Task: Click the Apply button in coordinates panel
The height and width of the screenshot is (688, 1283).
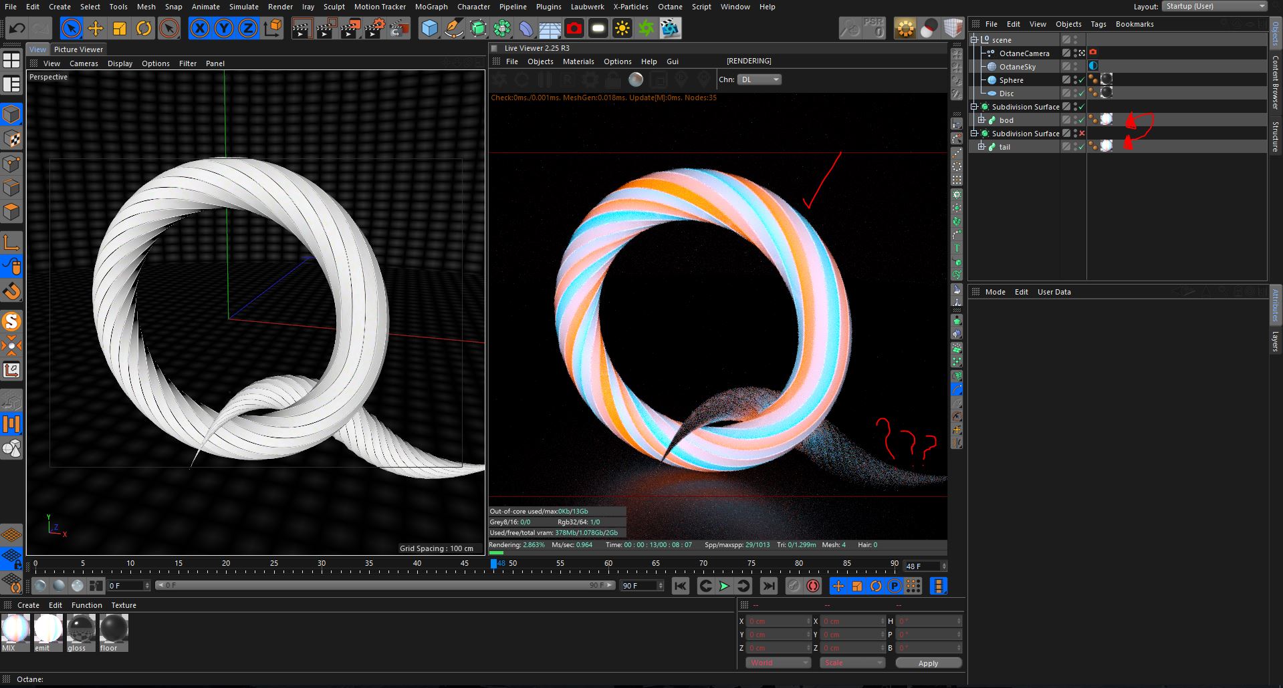Action: coord(928,663)
